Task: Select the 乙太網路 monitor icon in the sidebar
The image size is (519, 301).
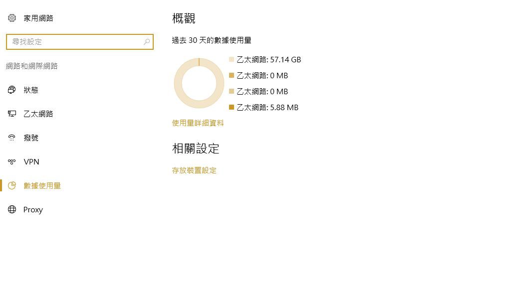Action: click(12, 114)
